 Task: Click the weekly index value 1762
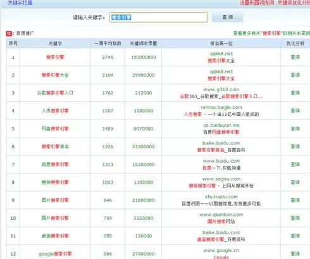[108, 93]
